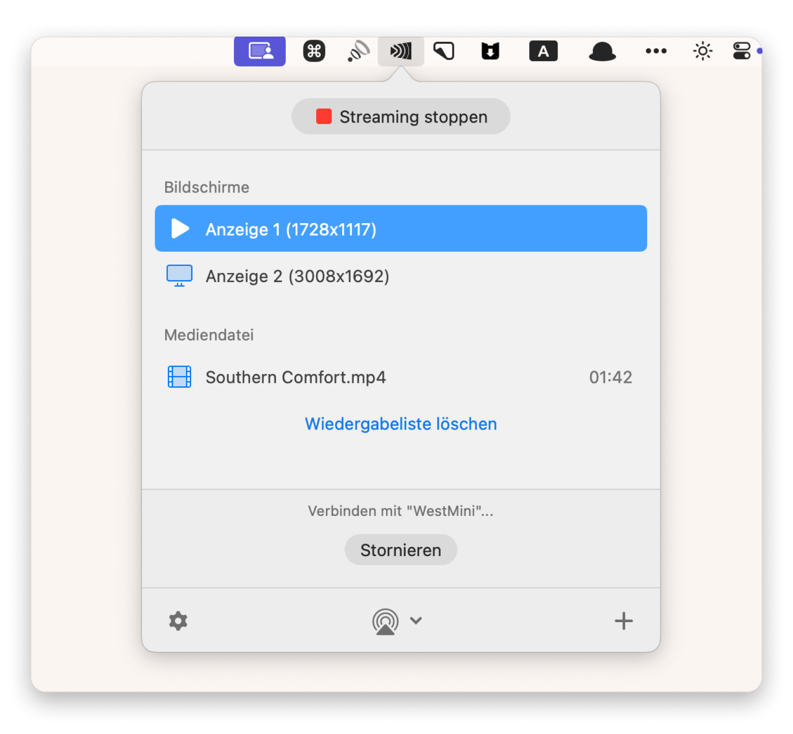The width and height of the screenshot is (793, 734).
Task: Open the tag-shaped menu bar icon
Action: tap(444, 51)
